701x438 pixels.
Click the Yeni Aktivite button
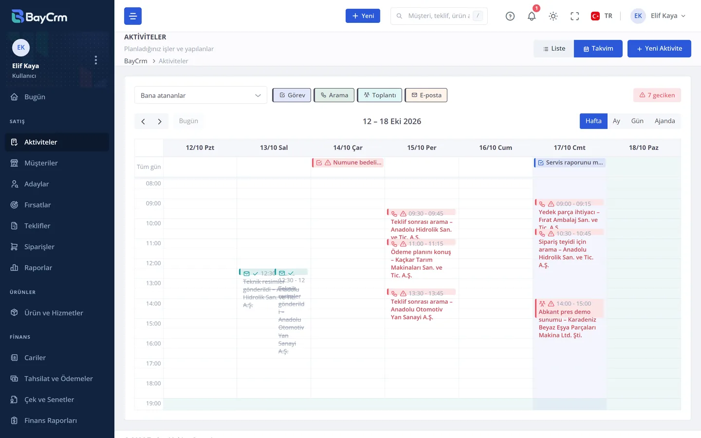coord(659,49)
